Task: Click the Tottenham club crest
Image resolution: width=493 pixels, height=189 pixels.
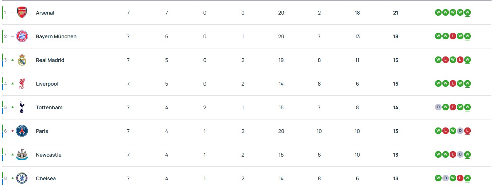Action: (x=22, y=107)
